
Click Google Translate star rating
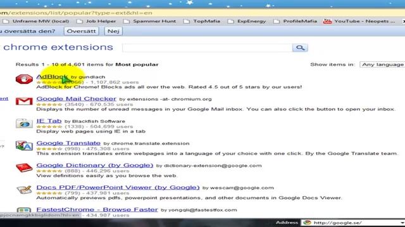click(49, 149)
